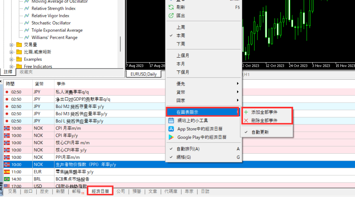Expand the Examples folder tree node

click(11, 59)
